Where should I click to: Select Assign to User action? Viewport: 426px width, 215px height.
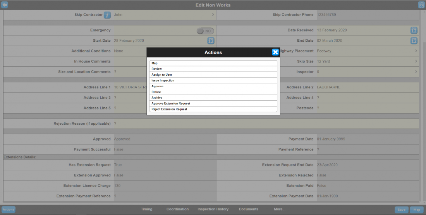coord(213,74)
